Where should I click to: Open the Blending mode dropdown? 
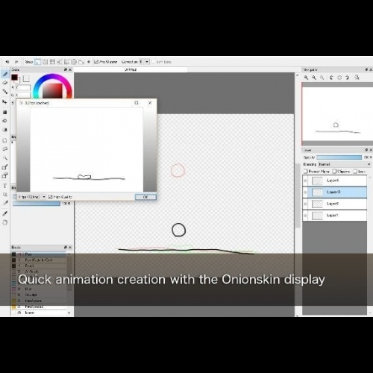(345, 164)
